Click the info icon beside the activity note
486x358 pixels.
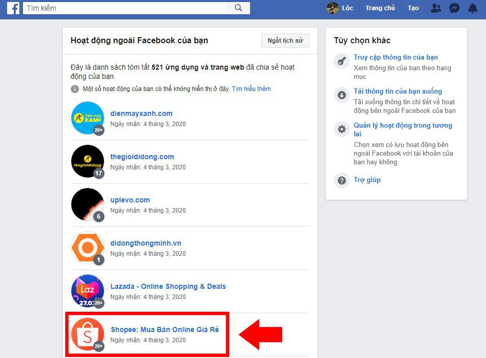click(x=75, y=89)
